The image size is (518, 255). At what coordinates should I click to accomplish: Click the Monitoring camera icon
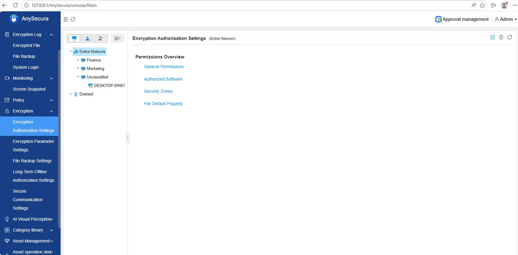[7, 78]
